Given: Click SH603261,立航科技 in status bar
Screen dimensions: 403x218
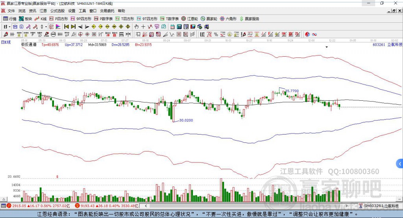Looking at the screenshot, I should pyautogui.click(x=381, y=206).
